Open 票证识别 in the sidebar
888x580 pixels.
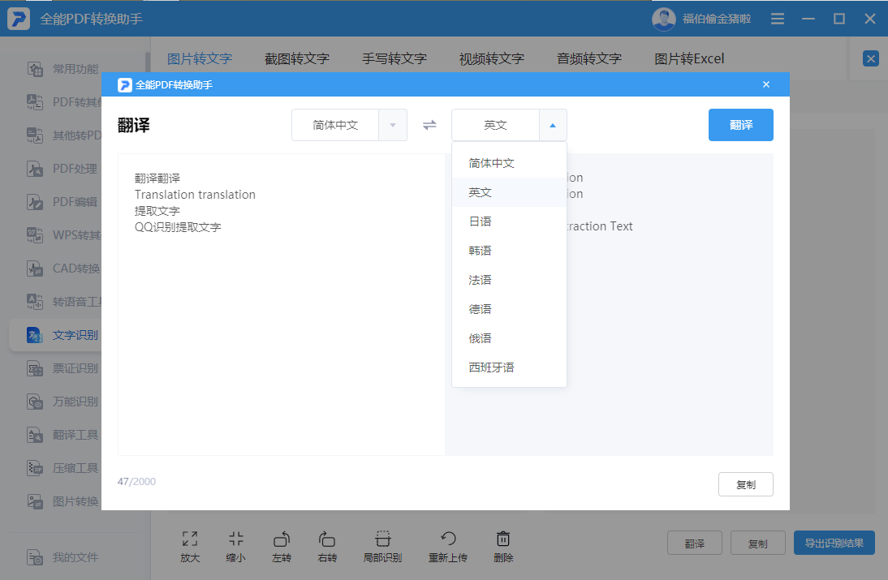point(63,368)
